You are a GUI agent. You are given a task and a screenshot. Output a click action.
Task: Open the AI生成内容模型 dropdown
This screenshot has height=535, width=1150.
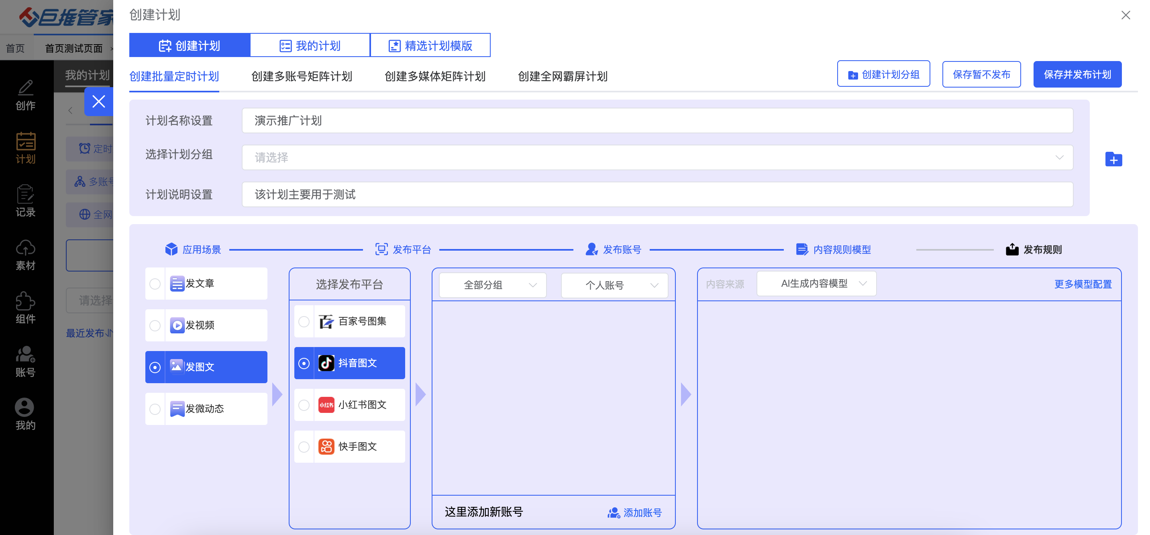[816, 284]
